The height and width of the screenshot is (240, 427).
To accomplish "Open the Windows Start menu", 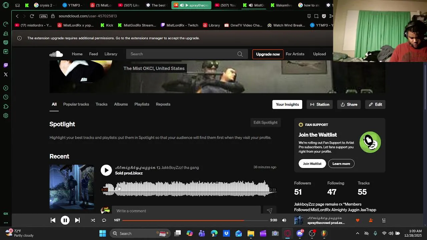I will click(x=102, y=233).
